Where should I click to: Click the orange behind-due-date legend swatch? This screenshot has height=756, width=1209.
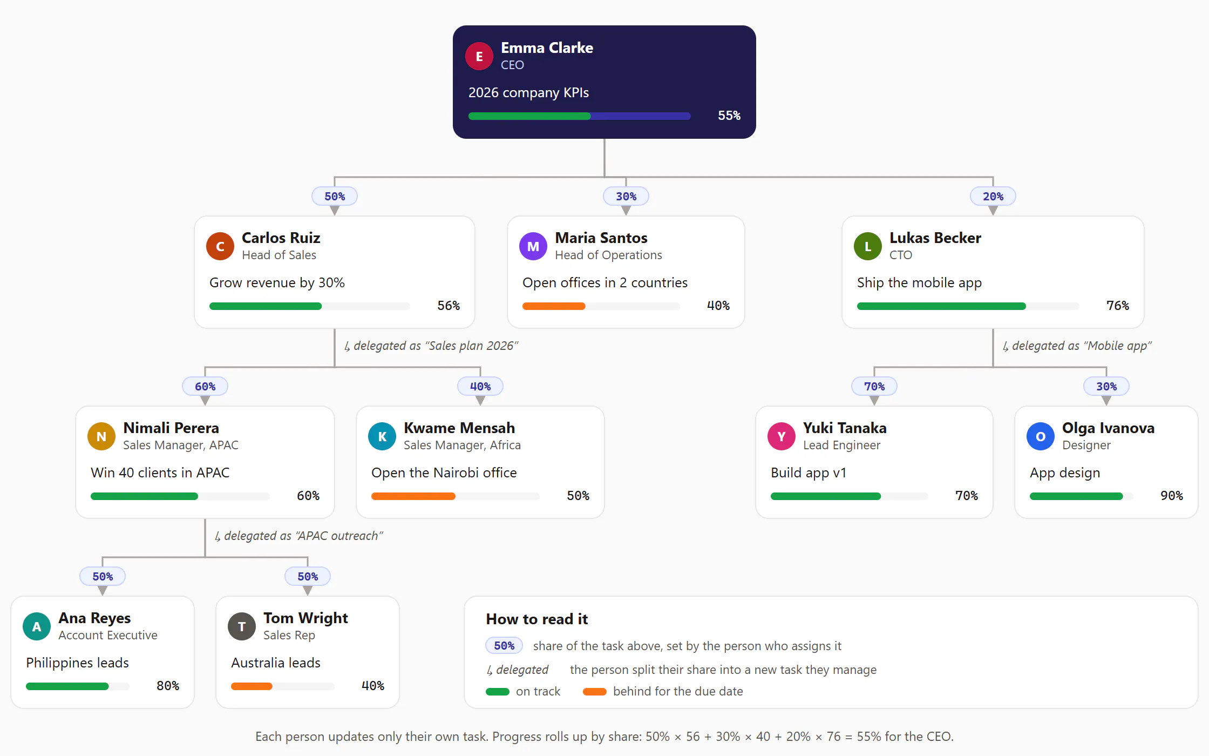595,692
